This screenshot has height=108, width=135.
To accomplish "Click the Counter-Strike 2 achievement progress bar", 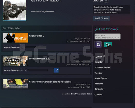I will pos(35,47).
